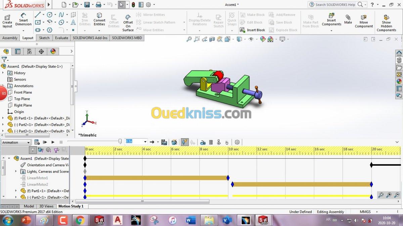Toggle the motion study filter icon

tap(33, 150)
